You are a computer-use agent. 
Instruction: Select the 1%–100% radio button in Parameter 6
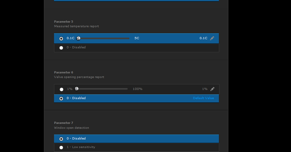click(61, 90)
